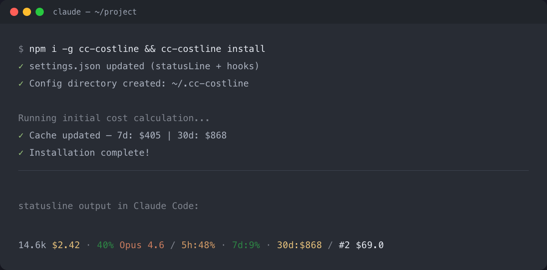Click the "Opus 4.6" model name
This screenshot has width=547, height=270.
142,245
